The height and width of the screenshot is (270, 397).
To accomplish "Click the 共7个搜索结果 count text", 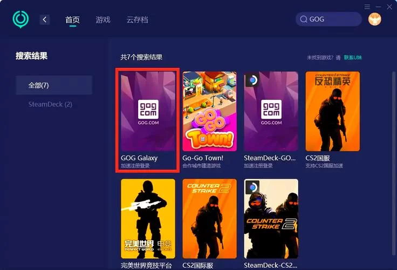I will (x=141, y=57).
